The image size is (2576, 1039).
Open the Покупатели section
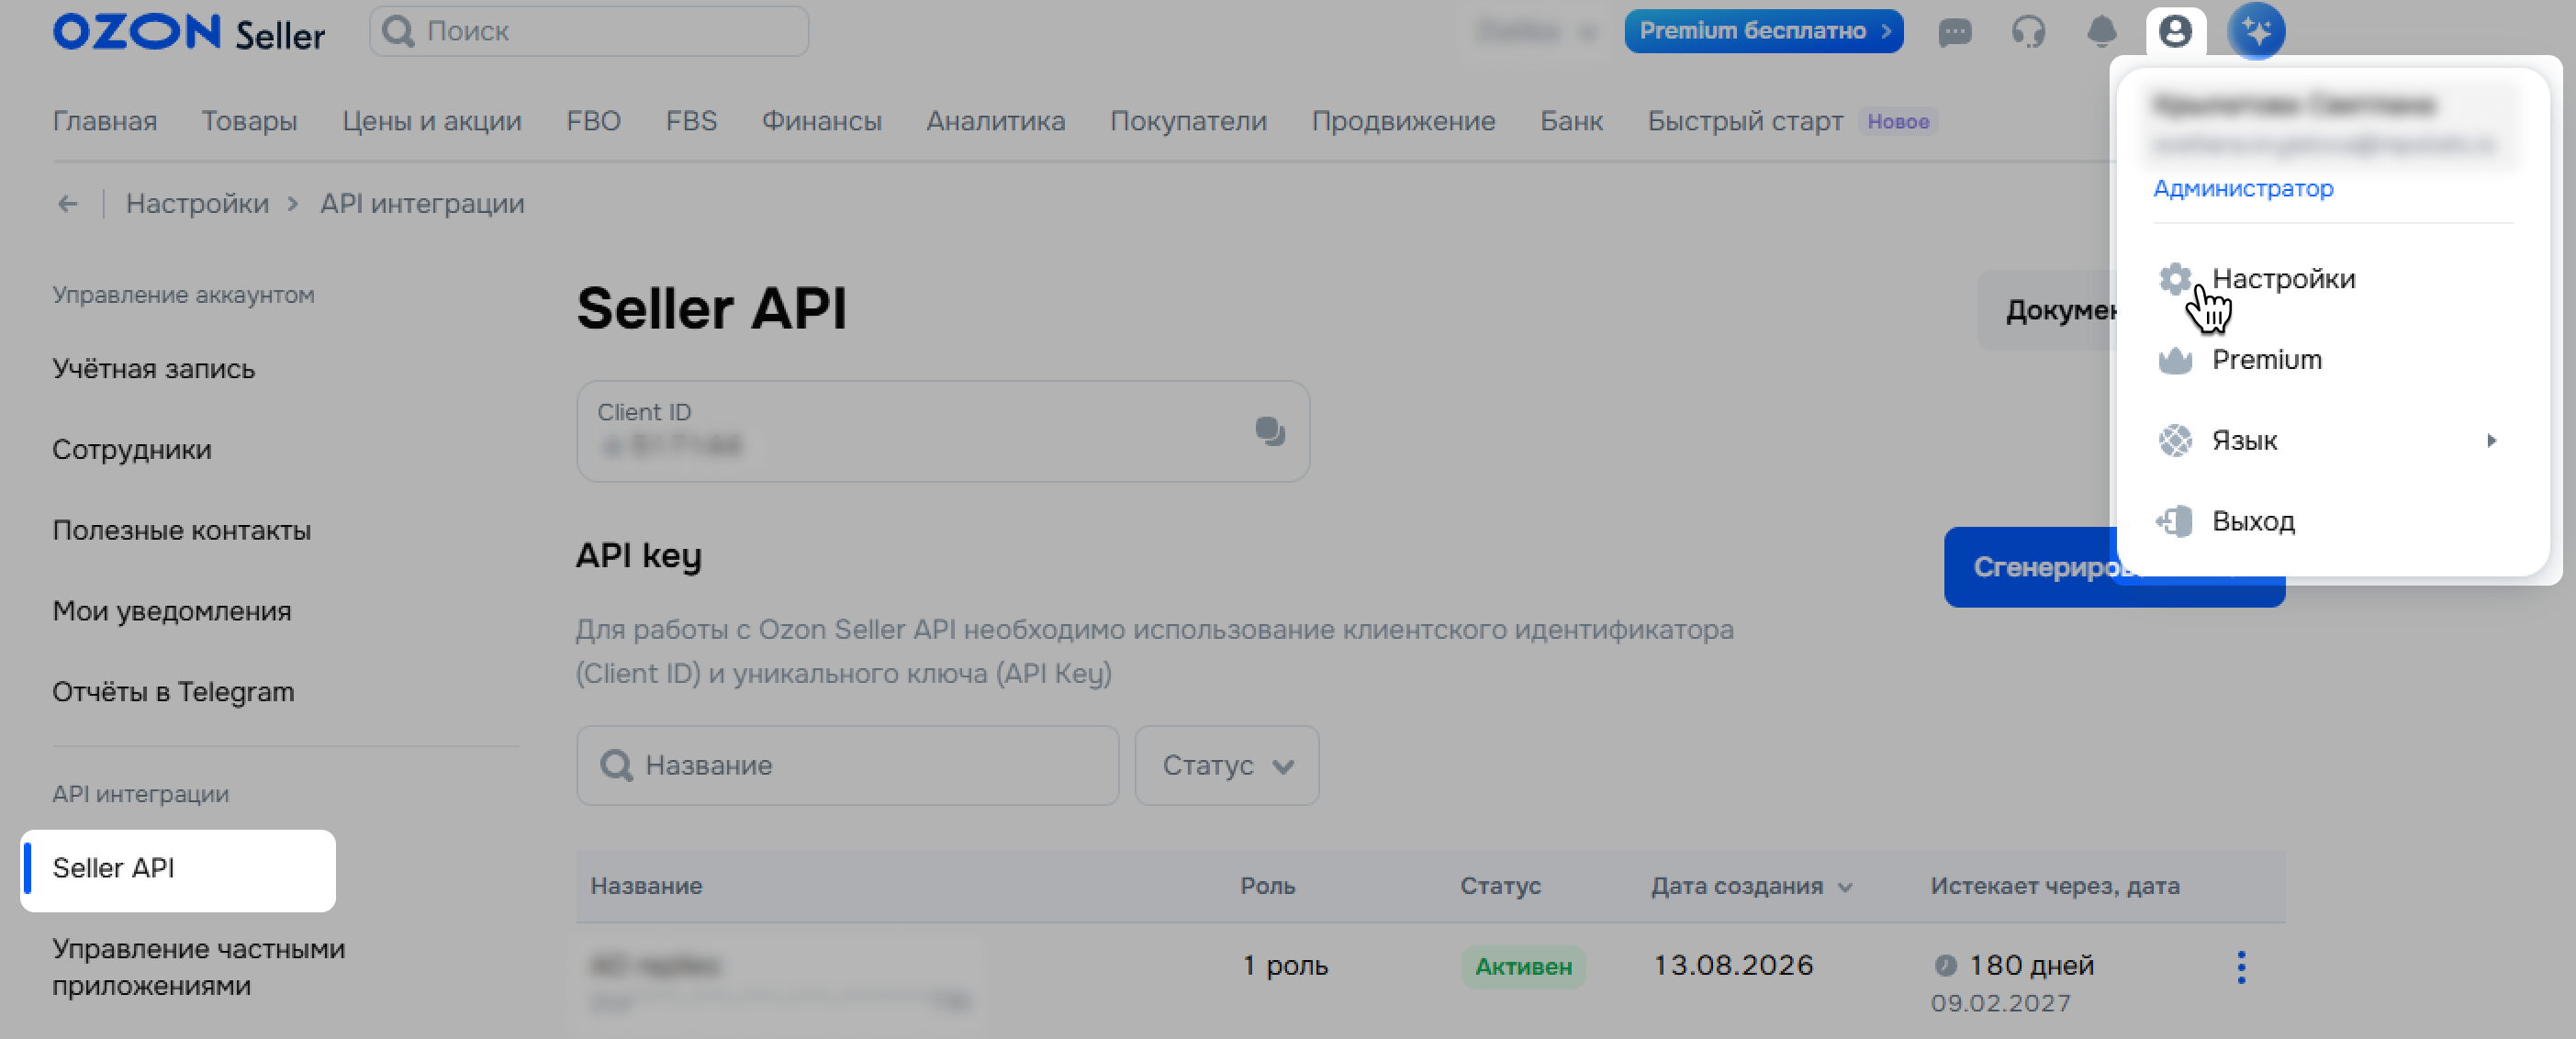click(x=1189, y=121)
